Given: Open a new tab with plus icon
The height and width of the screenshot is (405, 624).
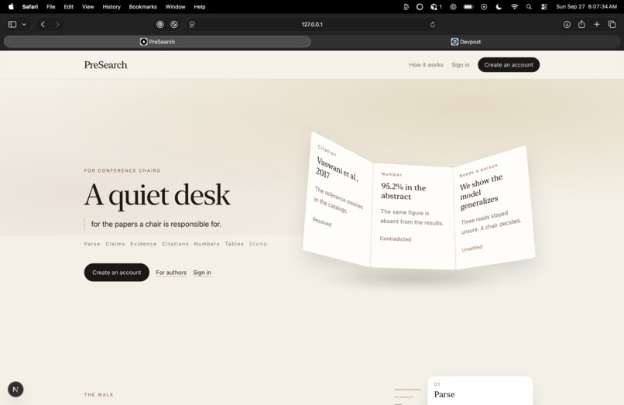Looking at the screenshot, I should [x=597, y=24].
